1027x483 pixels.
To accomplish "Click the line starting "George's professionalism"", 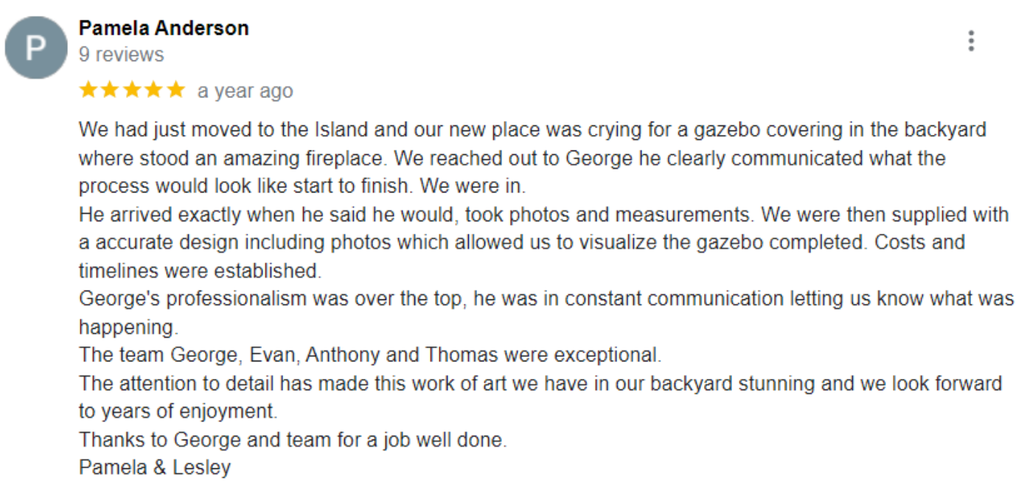I will [546, 299].
